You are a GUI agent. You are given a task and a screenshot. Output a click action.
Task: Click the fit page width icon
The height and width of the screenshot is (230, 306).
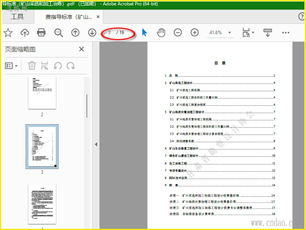[246, 33]
